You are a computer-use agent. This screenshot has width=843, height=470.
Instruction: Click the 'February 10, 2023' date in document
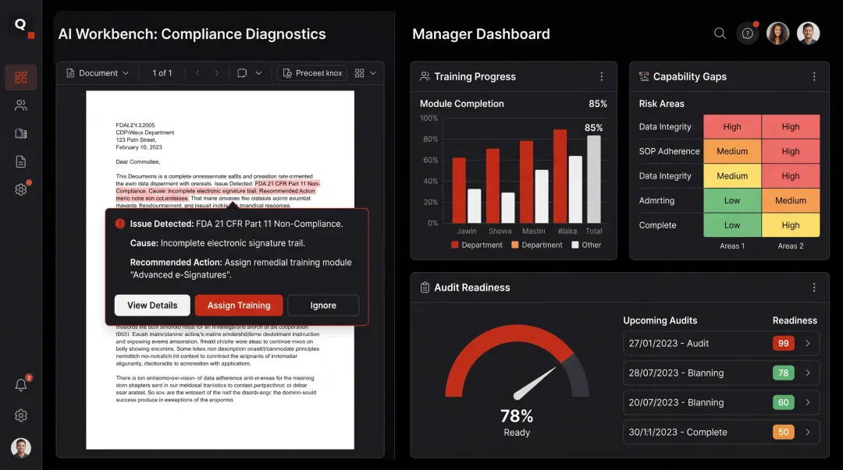click(139, 147)
